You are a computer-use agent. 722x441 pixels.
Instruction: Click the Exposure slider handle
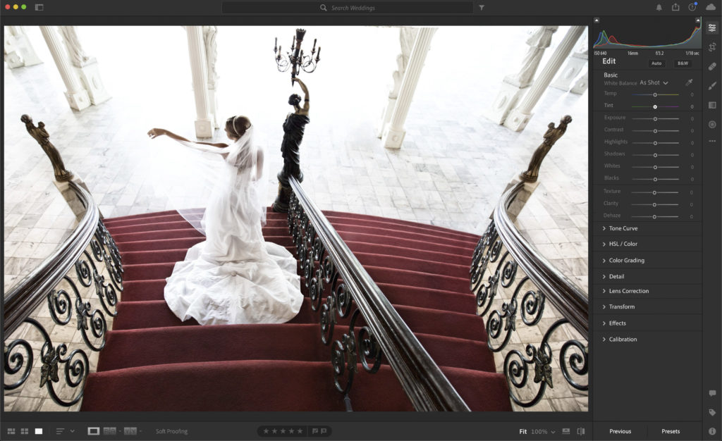[655, 118]
